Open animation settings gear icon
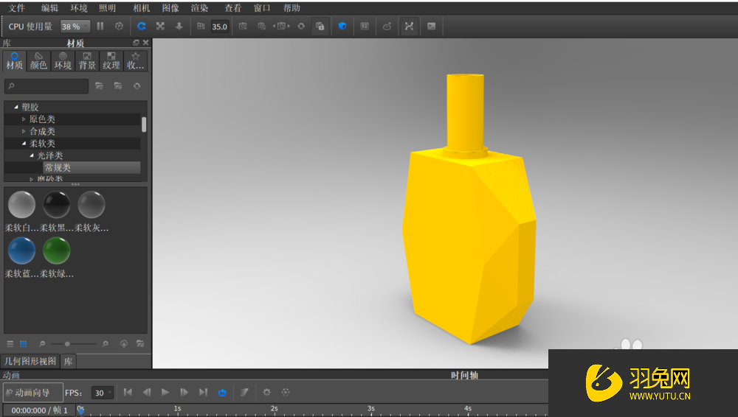738x417 pixels. [x=266, y=393]
